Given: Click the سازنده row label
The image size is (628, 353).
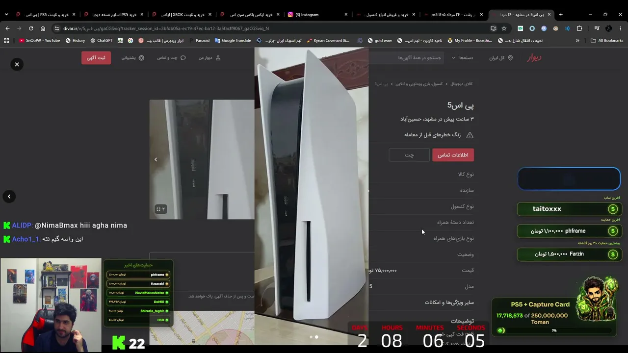Looking at the screenshot, I should [467, 190].
